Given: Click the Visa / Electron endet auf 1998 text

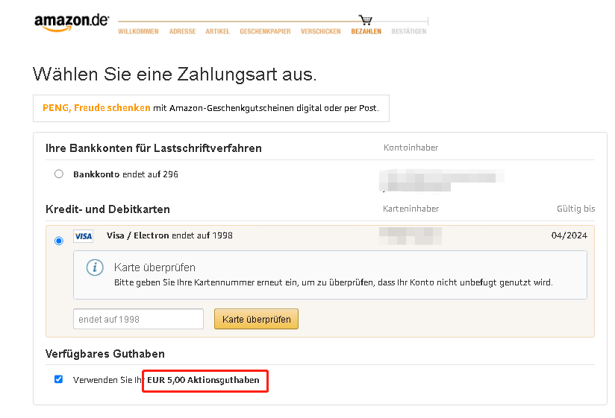Looking at the screenshot, I should [169, 235].
